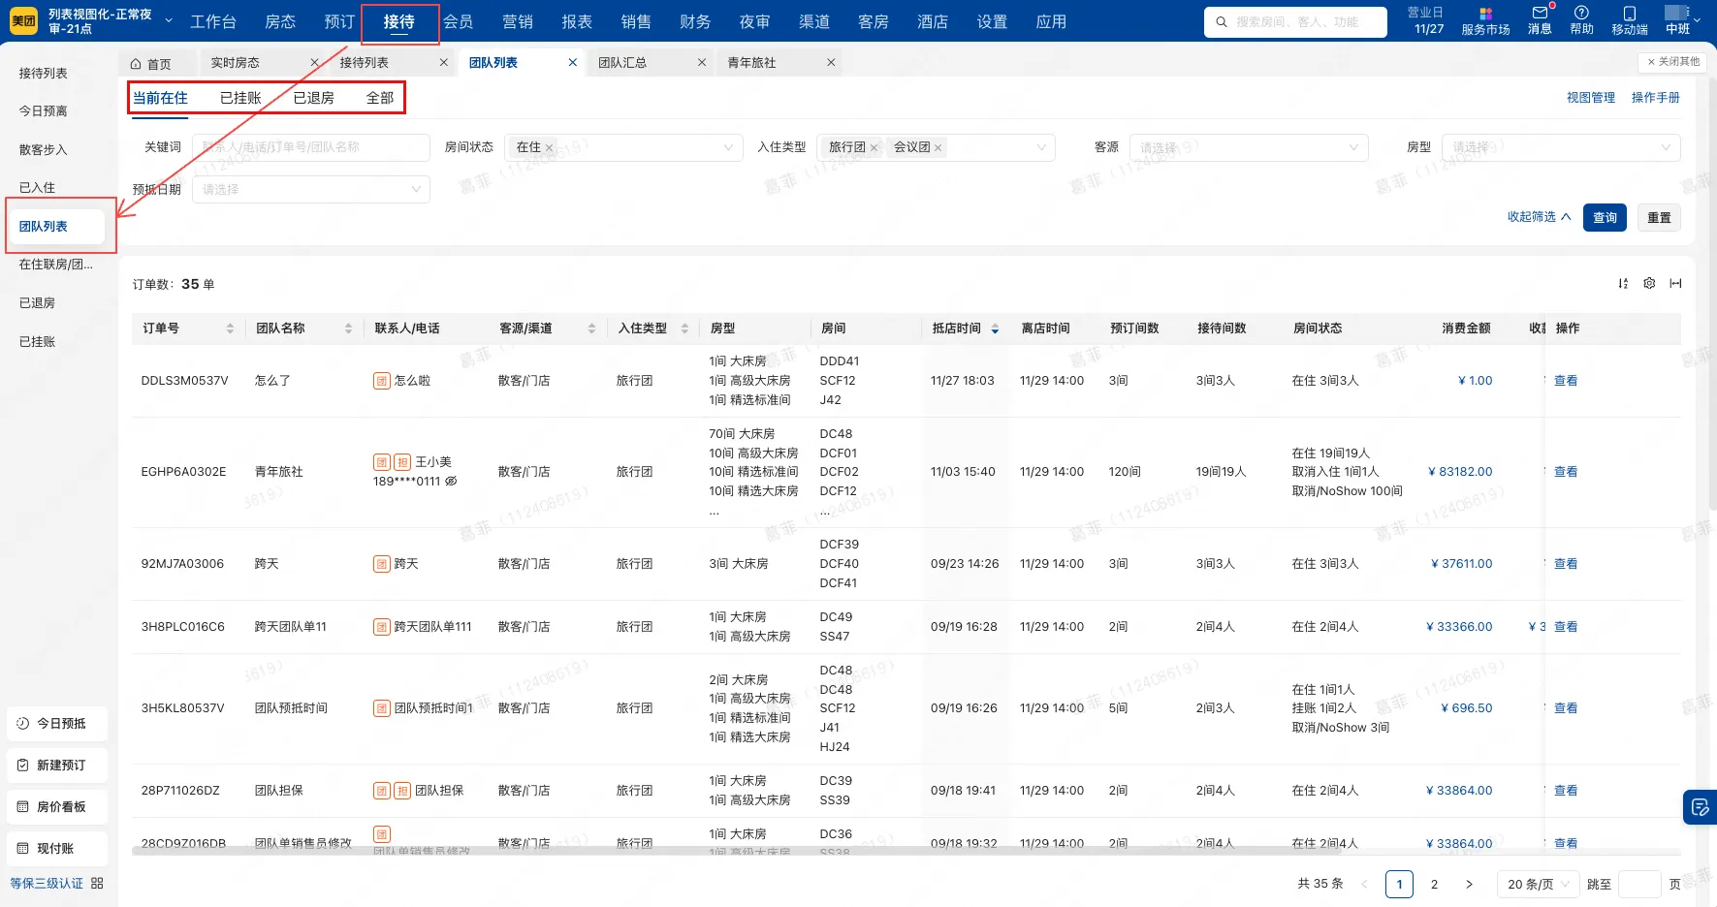This screenshot has height=907, width=1717.
Task: Open 房价看板 from the bottom sidebar
Action: [56, 806]
